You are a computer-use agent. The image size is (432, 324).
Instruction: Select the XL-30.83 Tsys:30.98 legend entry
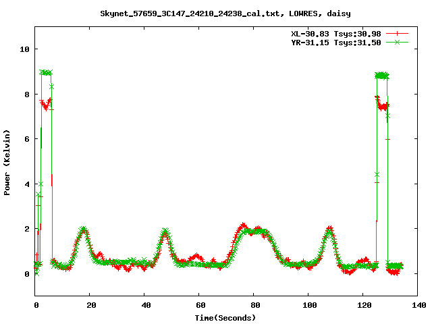(x=336, y=34)
